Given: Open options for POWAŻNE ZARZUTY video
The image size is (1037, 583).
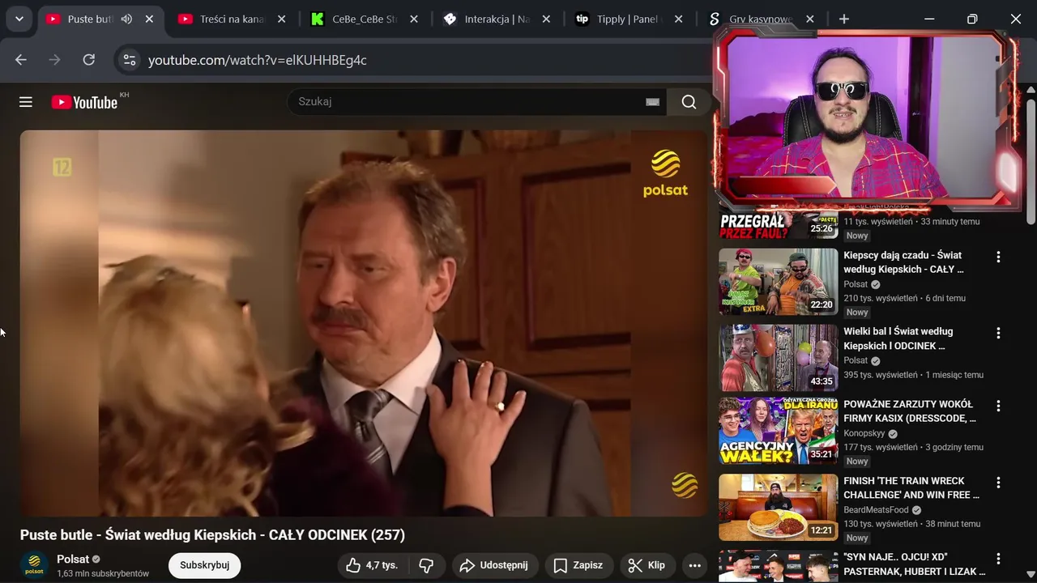Looking at the screenshot, I should [998, 406].
